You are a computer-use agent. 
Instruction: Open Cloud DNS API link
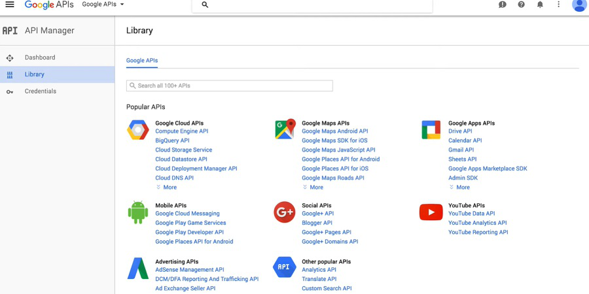coord(175,178)
